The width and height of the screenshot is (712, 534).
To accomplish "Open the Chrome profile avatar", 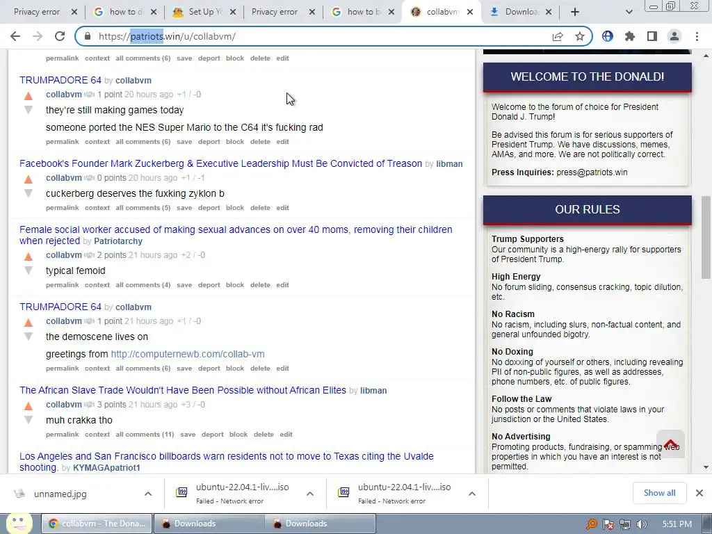I will [x=674, y=36].
